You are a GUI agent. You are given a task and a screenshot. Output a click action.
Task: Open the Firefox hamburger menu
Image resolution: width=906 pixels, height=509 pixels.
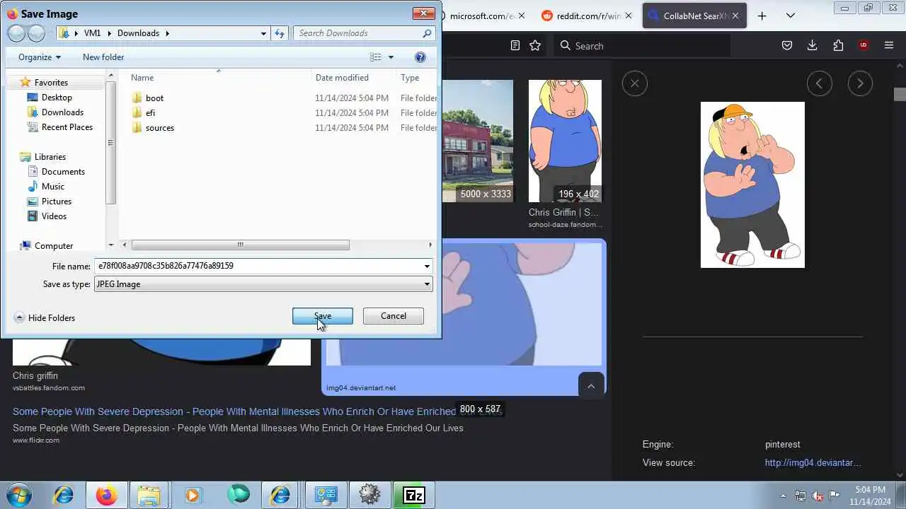click(889, 45)
